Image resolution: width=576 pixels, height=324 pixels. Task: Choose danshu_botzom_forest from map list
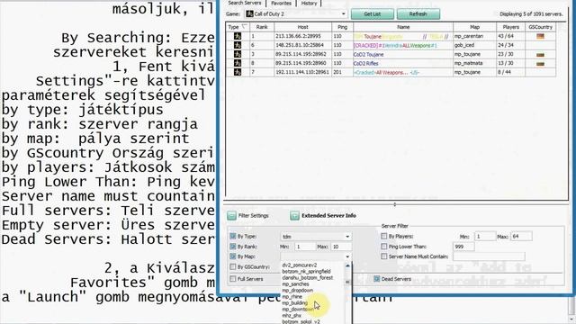coord(308,278)
